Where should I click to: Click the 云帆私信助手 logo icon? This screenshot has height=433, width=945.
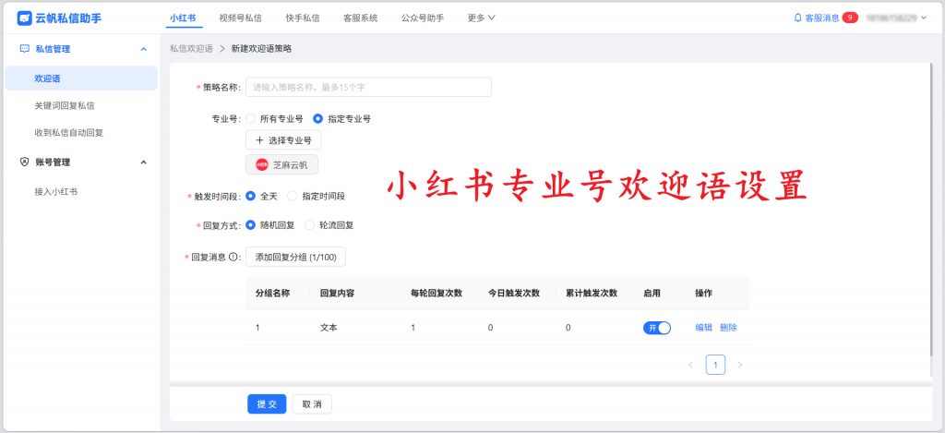click(x=24, y=18)
